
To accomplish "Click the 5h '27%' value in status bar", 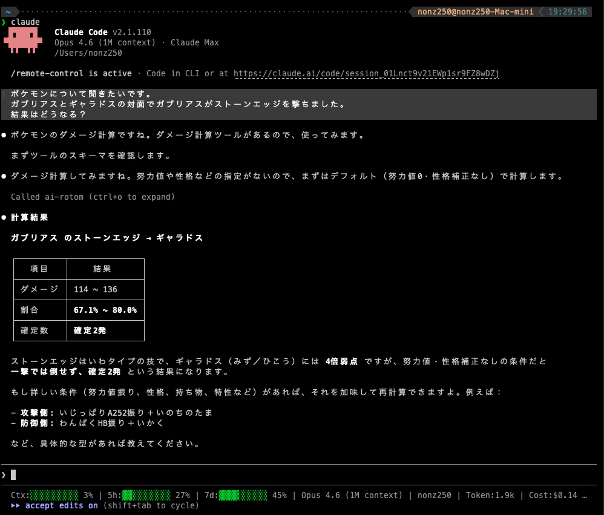I will pyautogui.click(x=183, y=495).
